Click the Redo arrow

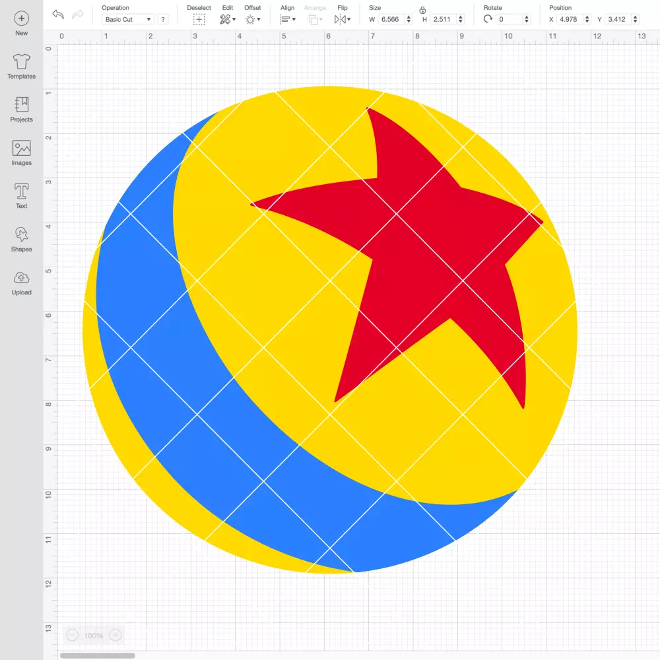[78, 15]
